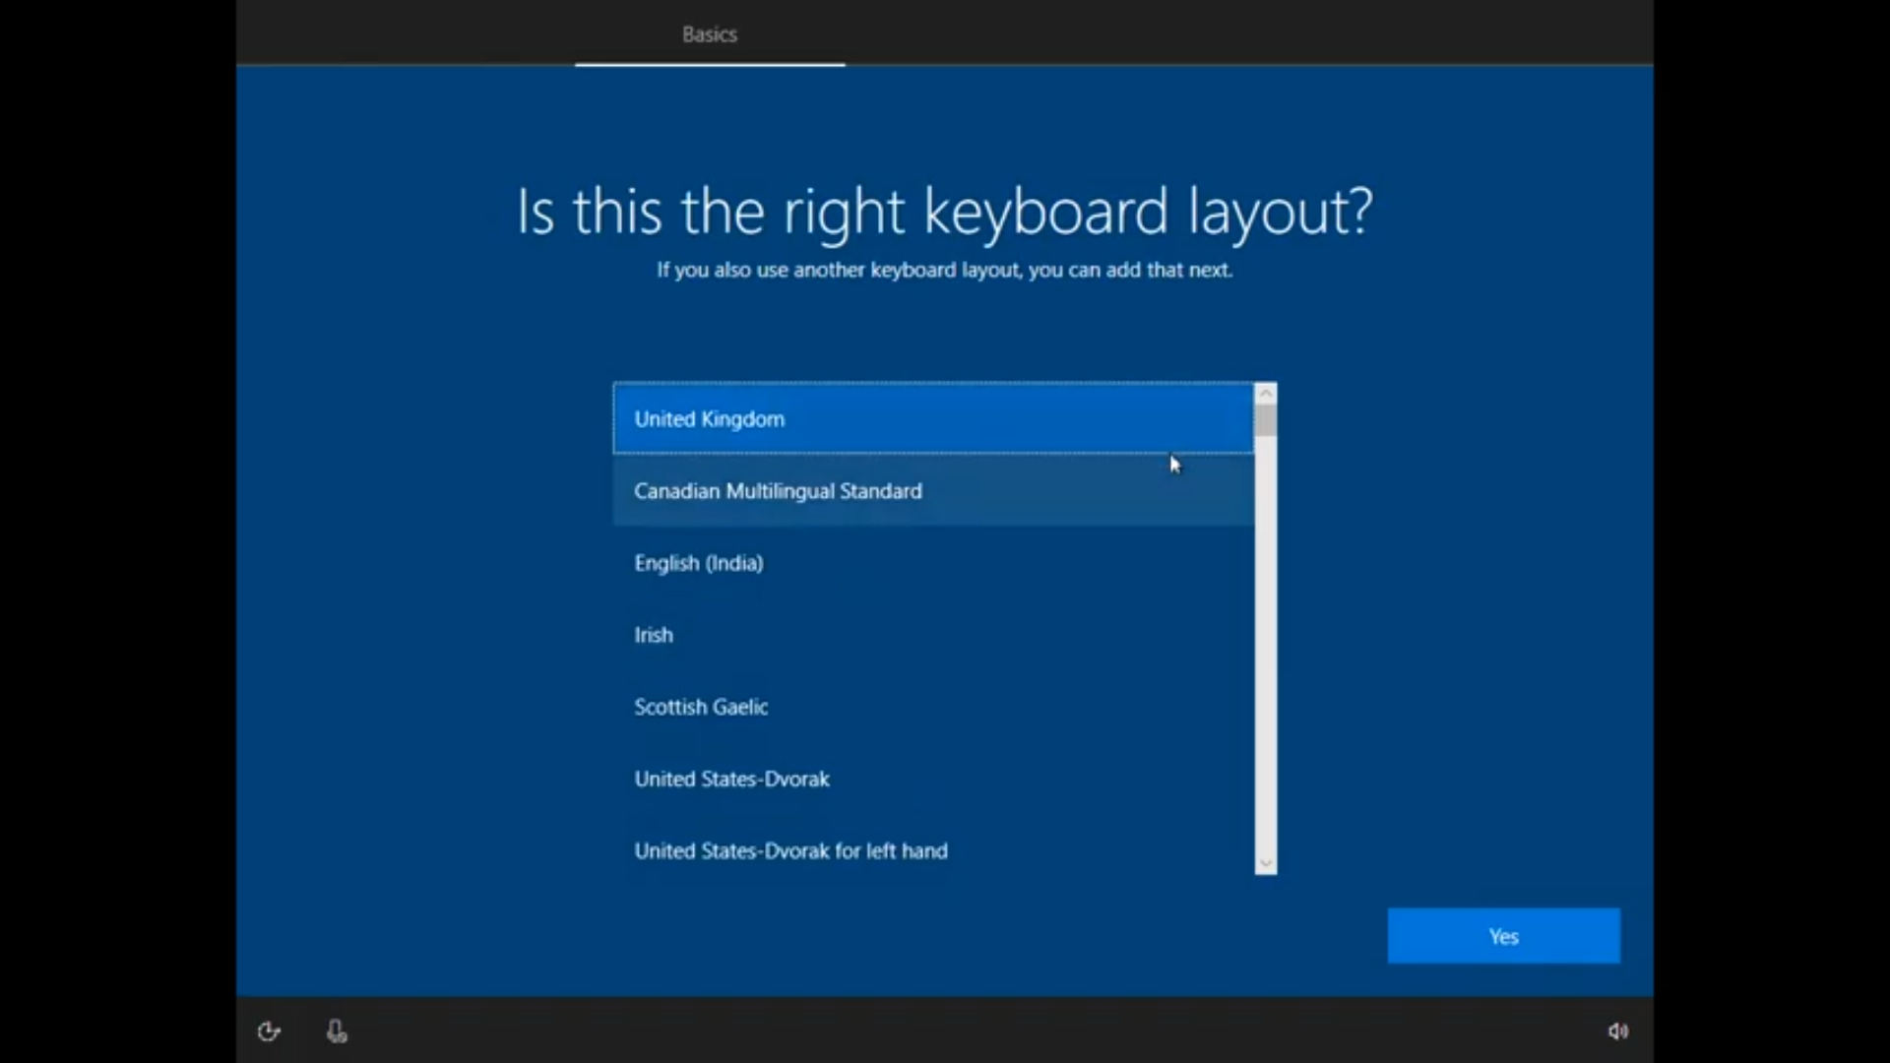Click the volume speaker icon
The width and height of the screenshot is (1890, 1063).
[x=1617, y=1032]
